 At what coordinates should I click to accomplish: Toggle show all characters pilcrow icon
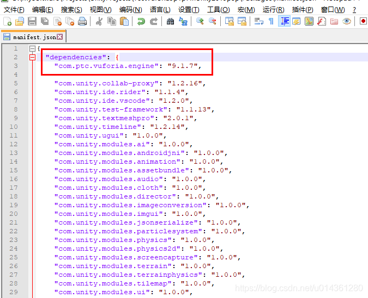[271, 22]
